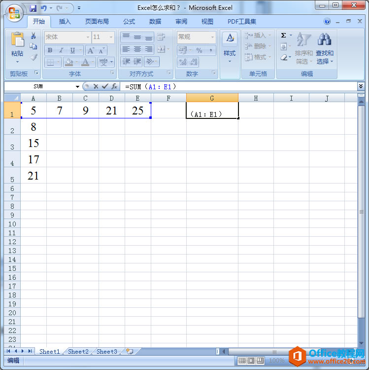Activate the Format Painter brush
This screenshot has height=370, width=369.
[x=34, y=57]
